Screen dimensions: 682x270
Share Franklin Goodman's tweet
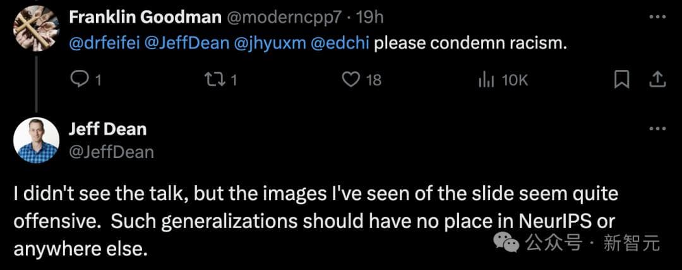pos(657,79)
